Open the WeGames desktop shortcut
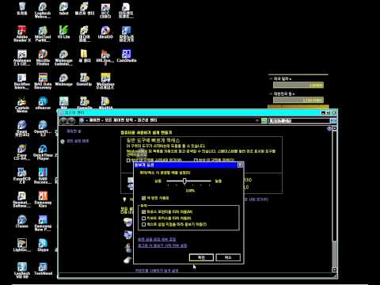This screenshot has height=285, width=380. pos(105,81)
